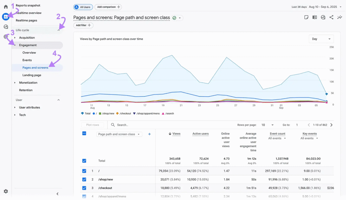Uncheck the /shop/new row checkbox
The height and width of the screenshot is (200, 346).
[x=84, y=179]
